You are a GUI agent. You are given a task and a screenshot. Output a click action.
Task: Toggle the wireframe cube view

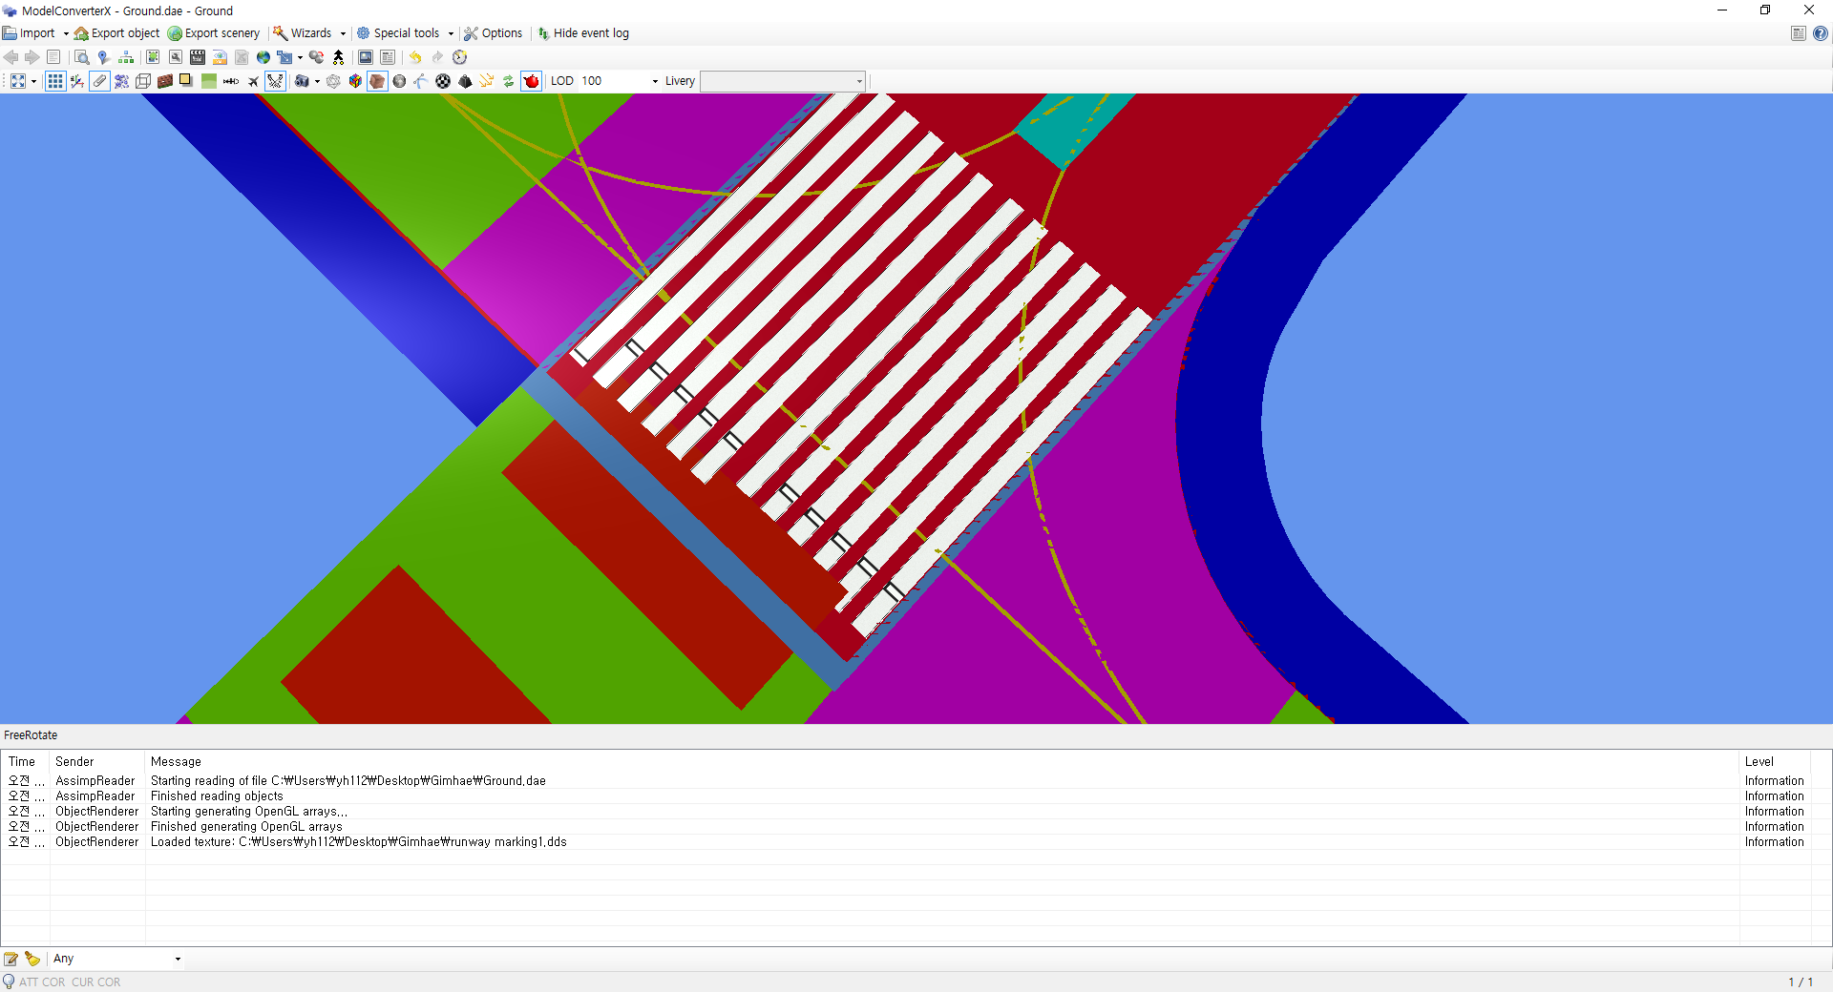pyautogui.click(x=143, y=81)
